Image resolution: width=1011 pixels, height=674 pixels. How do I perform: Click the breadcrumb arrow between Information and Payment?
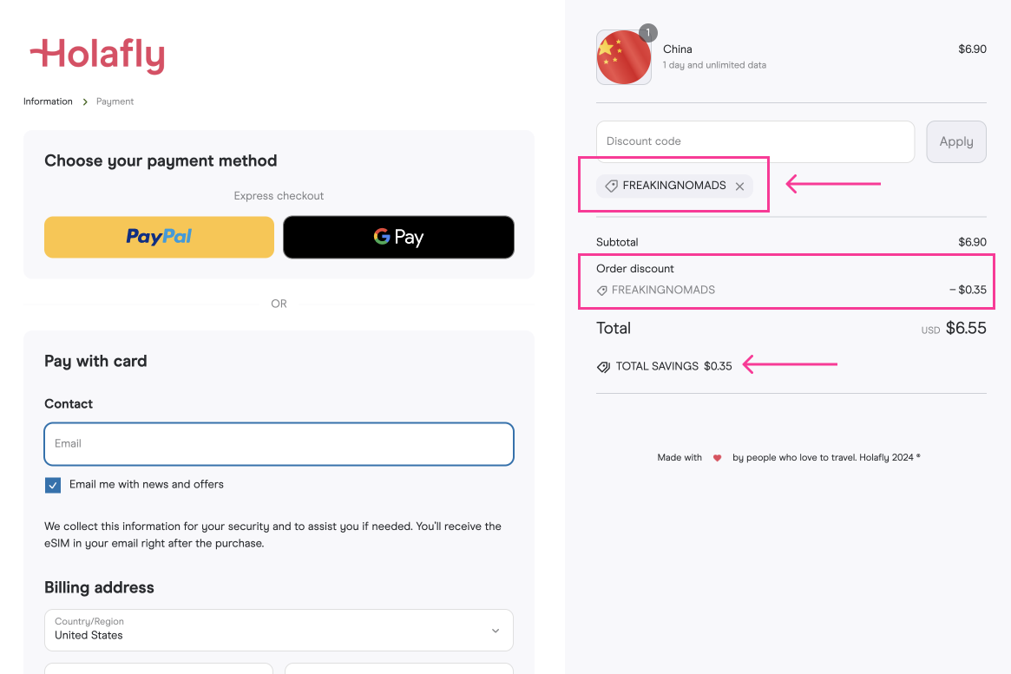coord(85,101)
